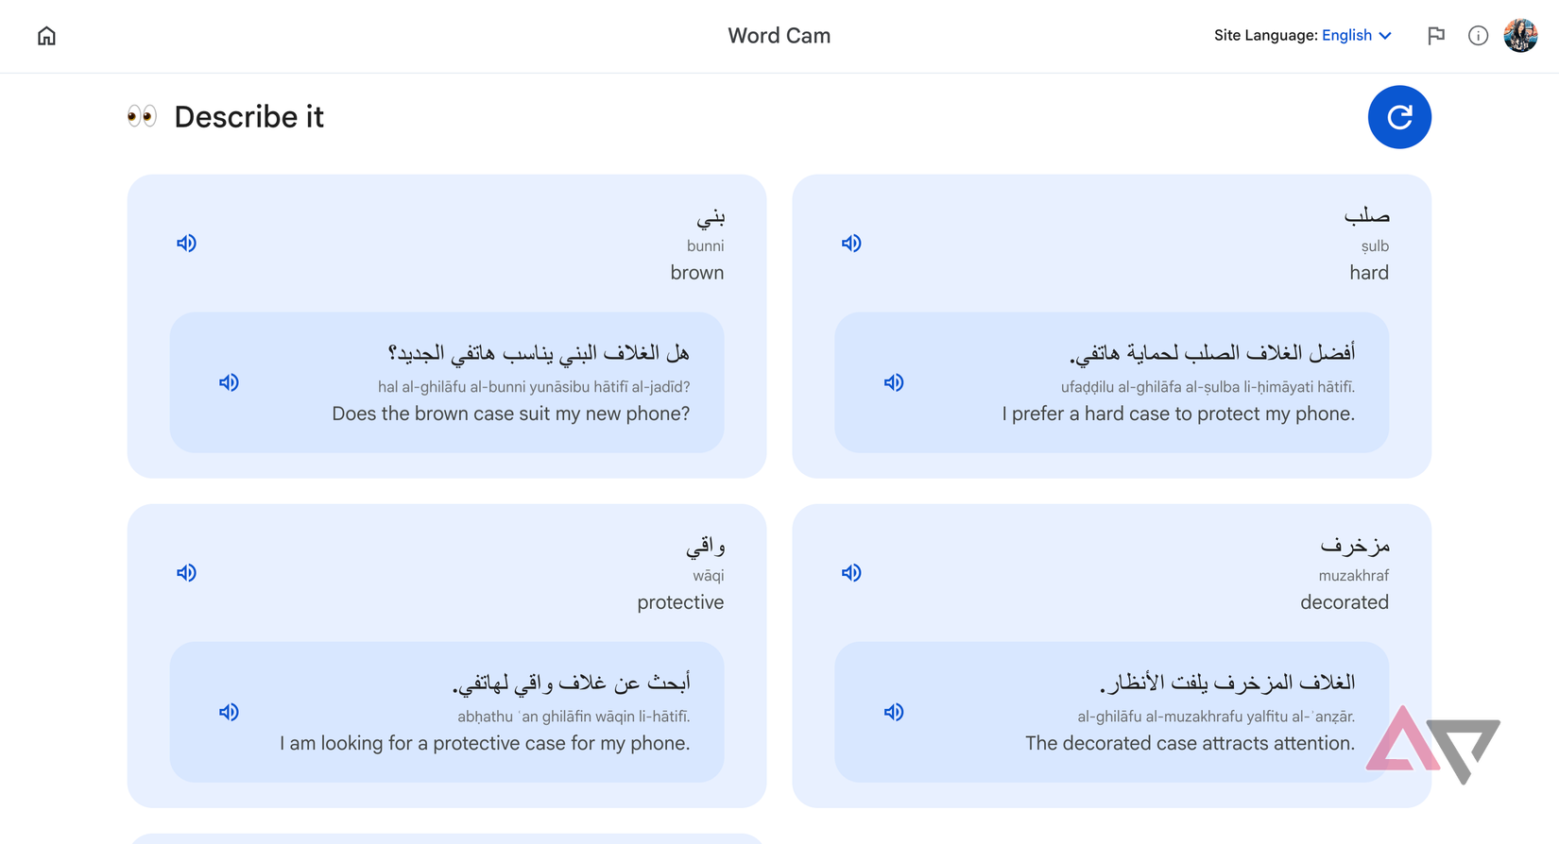Play the "brown case" example sentence audio
The height and width of the screenshot is (844, 1559).
(229, 382)
